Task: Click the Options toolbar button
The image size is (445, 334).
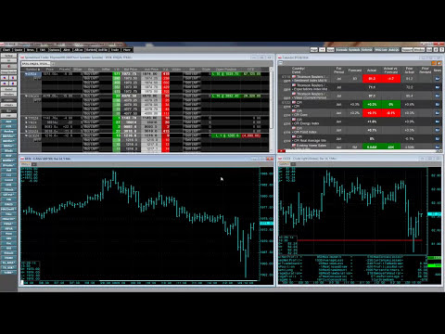Action: (54, 50)
